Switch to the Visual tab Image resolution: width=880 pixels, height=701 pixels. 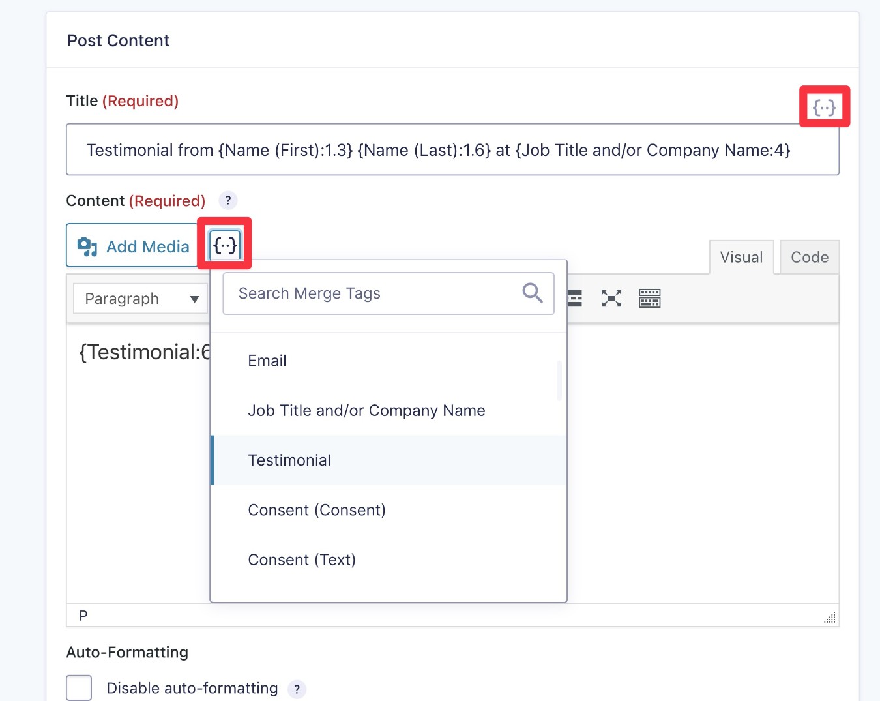click(x=741, y=257)
